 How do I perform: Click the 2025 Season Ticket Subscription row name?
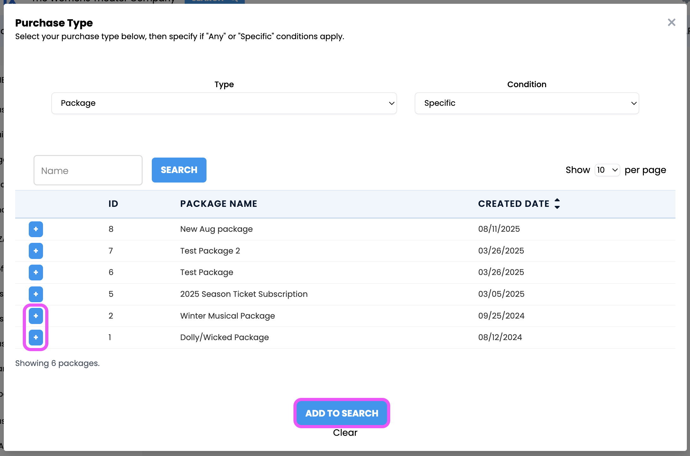[244, 294]
